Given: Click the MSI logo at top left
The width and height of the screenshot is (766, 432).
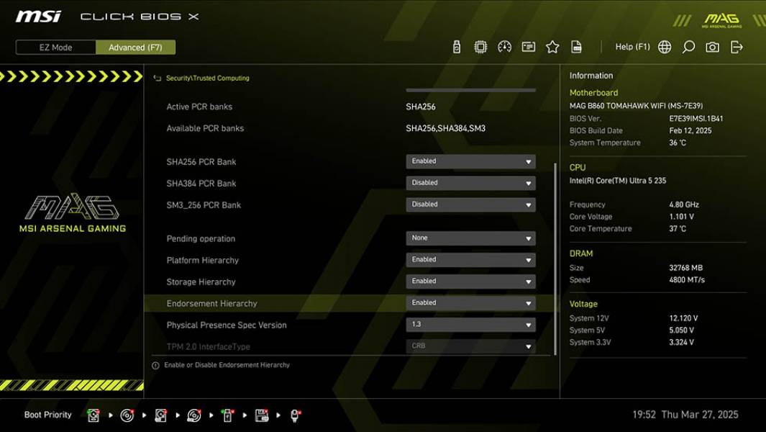Looking at the screenshot, I should click(38, 17).
